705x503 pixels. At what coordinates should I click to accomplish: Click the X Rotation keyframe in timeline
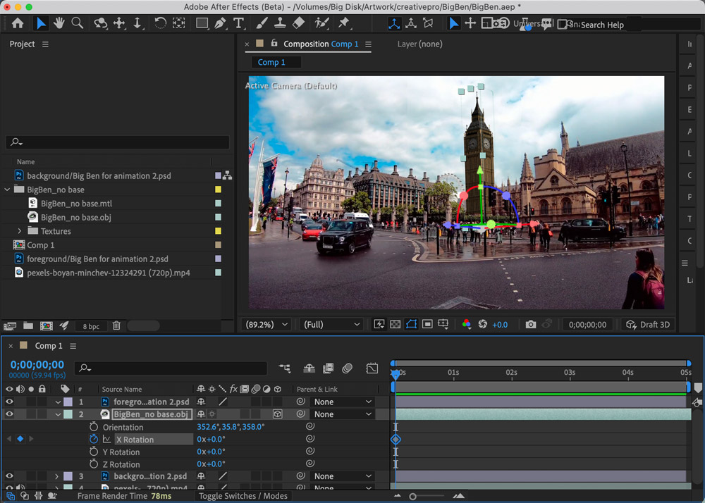396,439
